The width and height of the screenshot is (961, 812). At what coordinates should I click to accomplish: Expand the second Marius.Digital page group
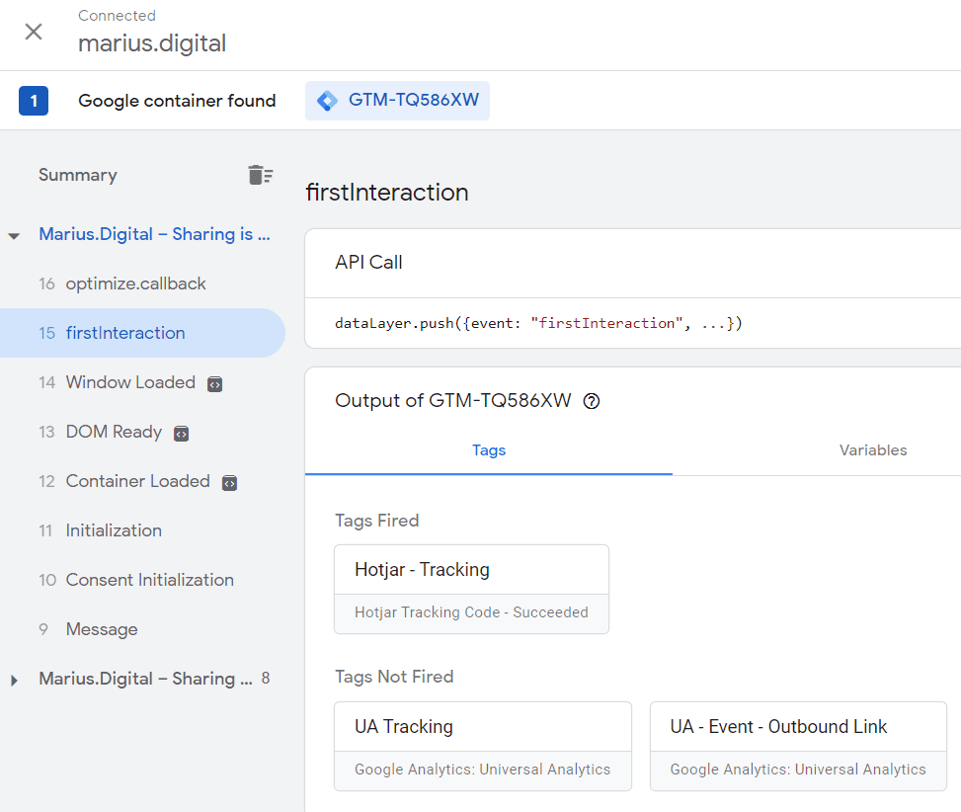click(14, 681)
